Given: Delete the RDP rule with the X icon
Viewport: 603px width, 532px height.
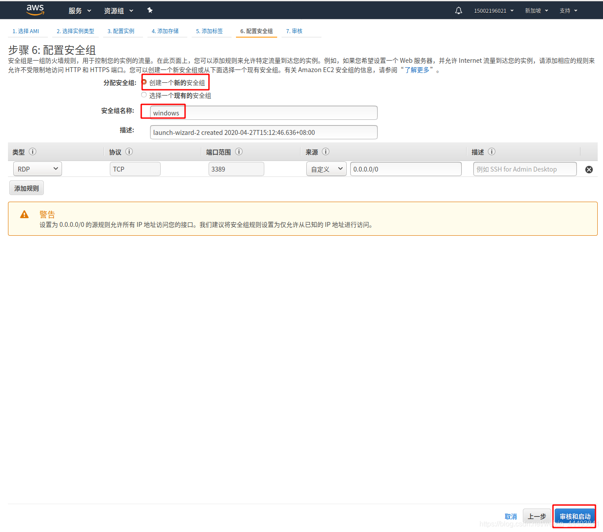Looking at the screenshot, I should [589, 169].
